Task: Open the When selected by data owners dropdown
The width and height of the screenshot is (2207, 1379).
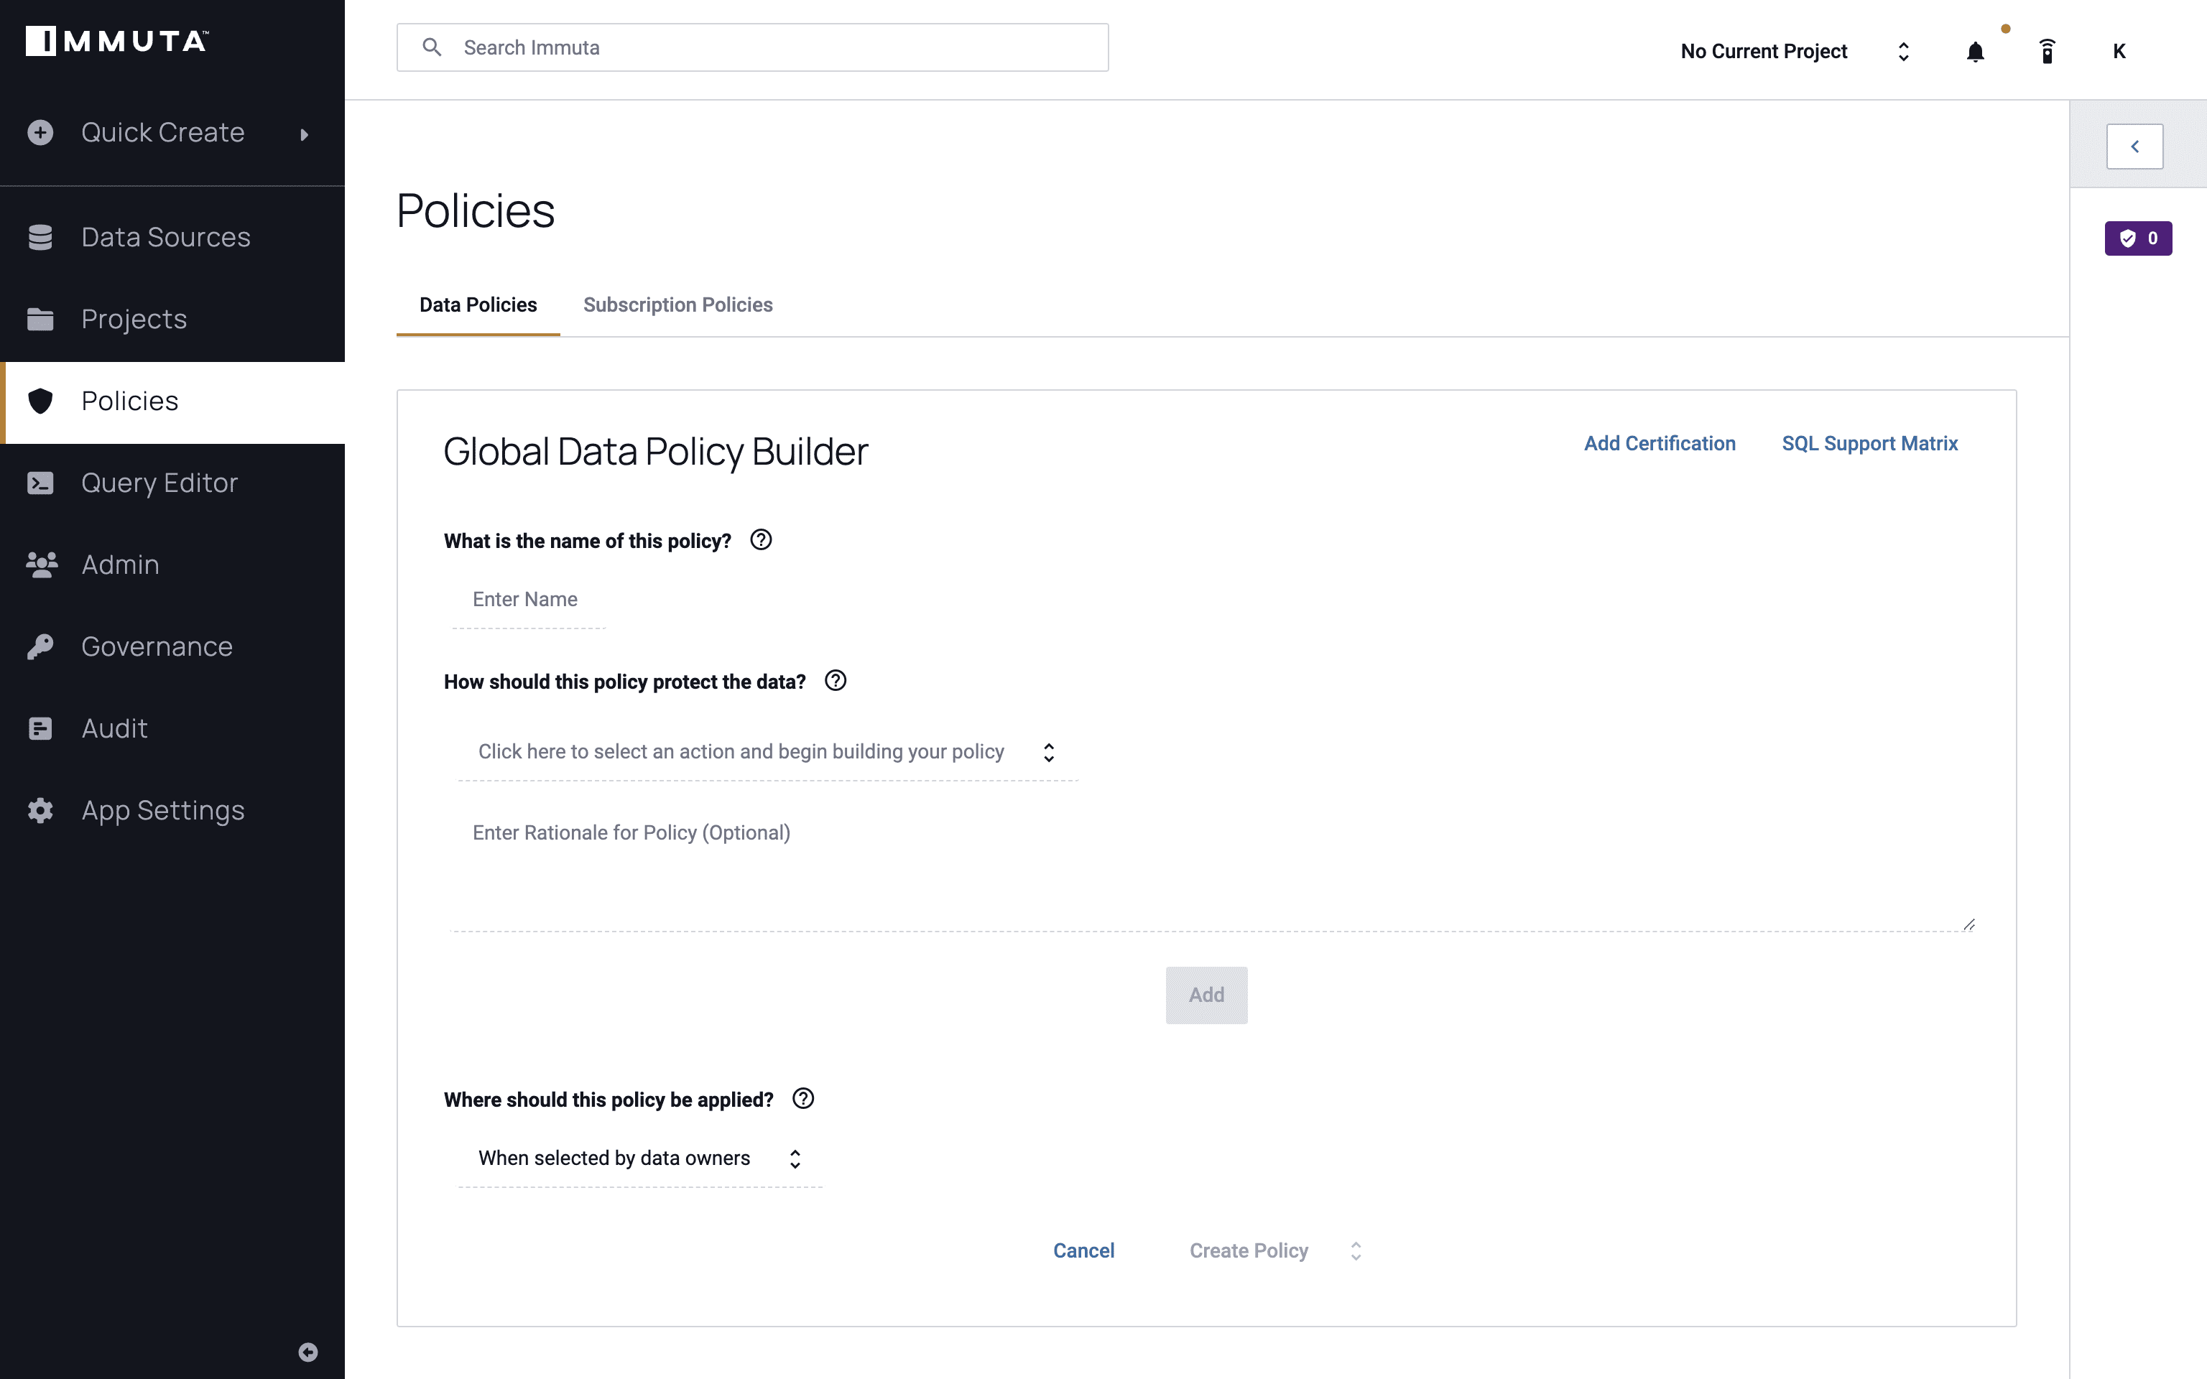Action: pos(640,1159)
